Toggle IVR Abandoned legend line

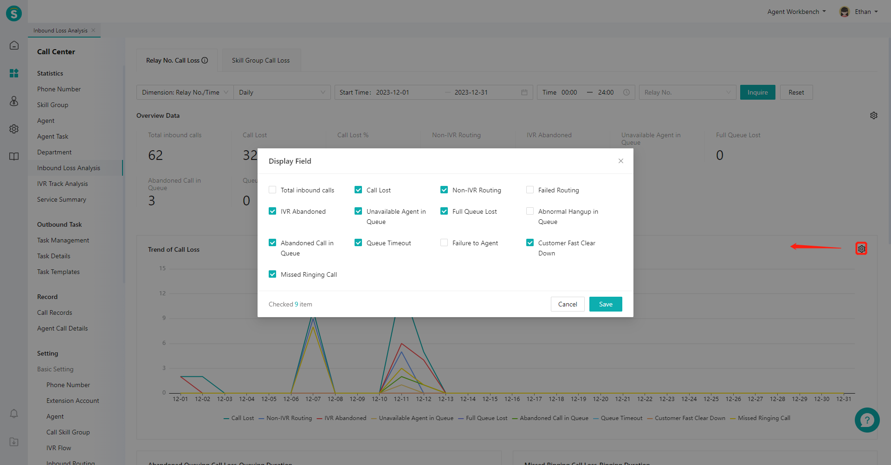coord(341,418)
